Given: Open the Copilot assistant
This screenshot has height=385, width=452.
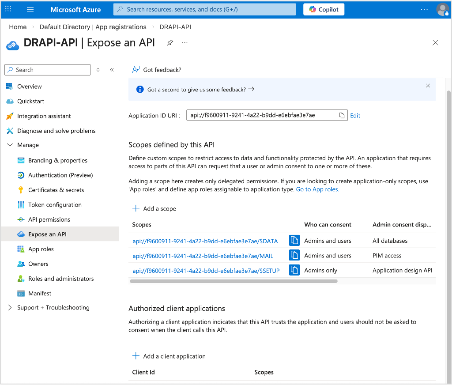Looking at the screenshot, I should click(324, 9).
